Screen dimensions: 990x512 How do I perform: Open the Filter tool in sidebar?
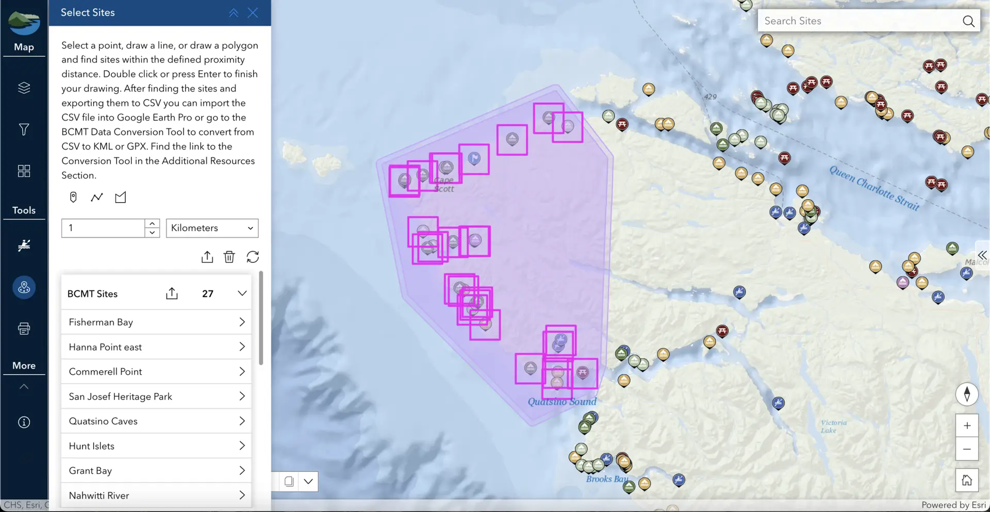click(x=24, y=129)
